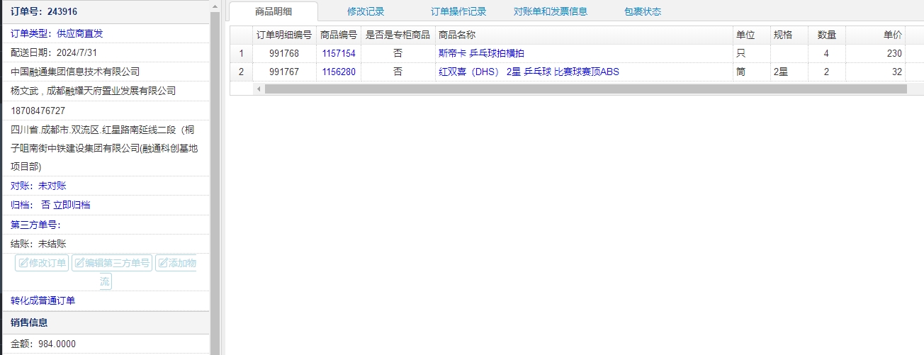
Task: Click the 结账：未结账 row
Action: point(105,243)
